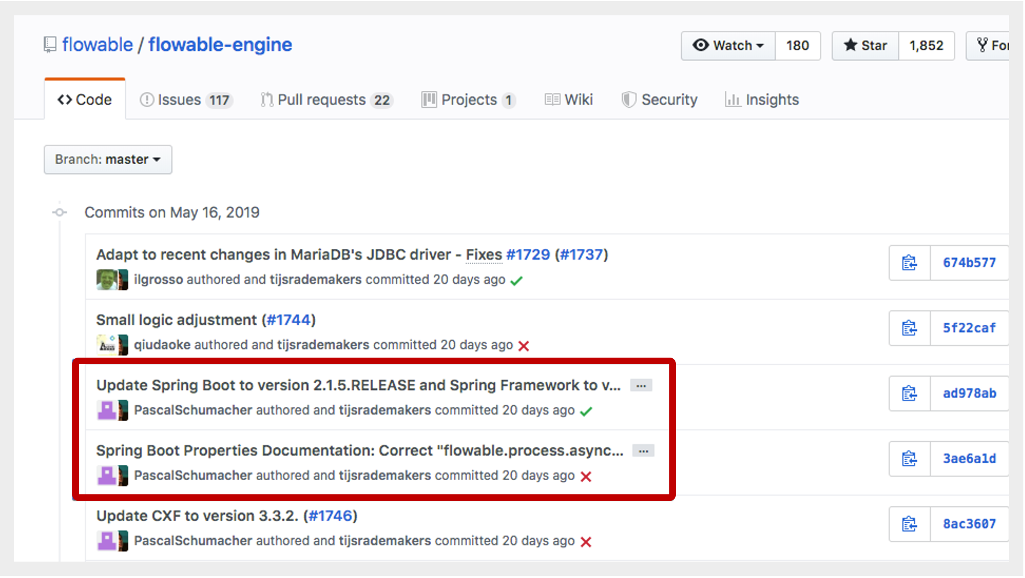
Task: Open commit hash 674b577
Action: pyautogui.click(x=969, y=263)
